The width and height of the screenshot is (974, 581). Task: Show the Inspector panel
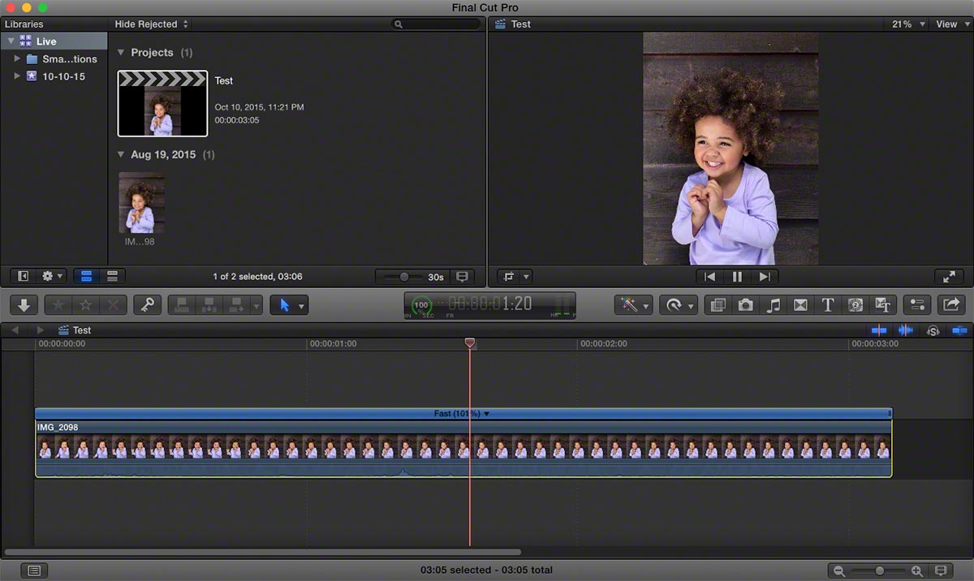tap(918, 305)
